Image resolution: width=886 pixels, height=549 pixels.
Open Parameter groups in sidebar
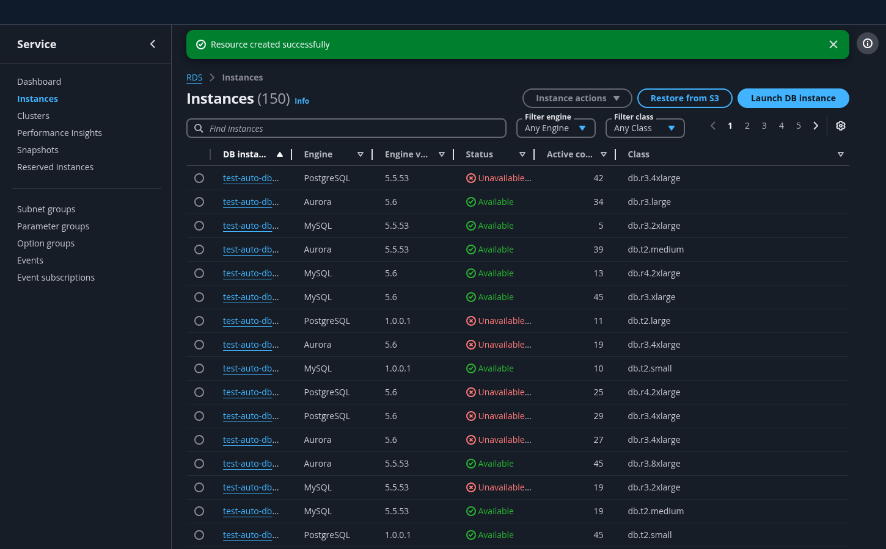pos(53,226)
